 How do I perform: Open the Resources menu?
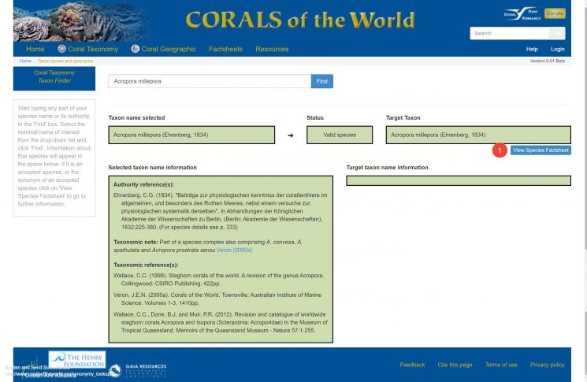[272, 49]
